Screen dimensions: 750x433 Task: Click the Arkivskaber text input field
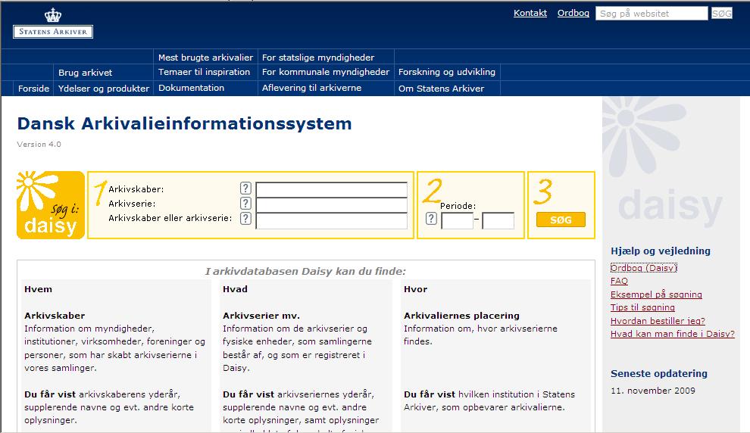(x=332, y=189)
